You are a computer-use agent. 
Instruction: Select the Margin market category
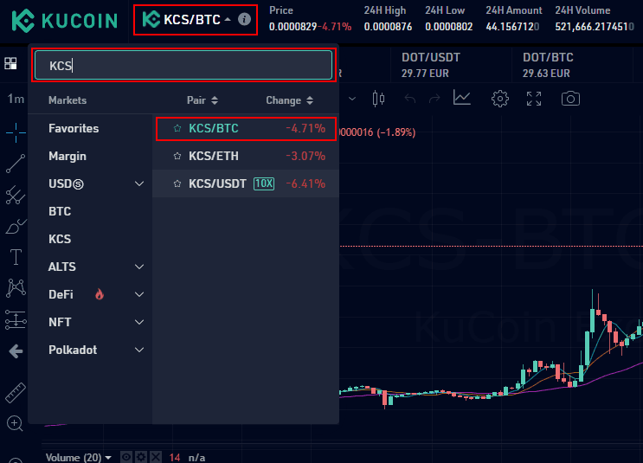(68, 157)
